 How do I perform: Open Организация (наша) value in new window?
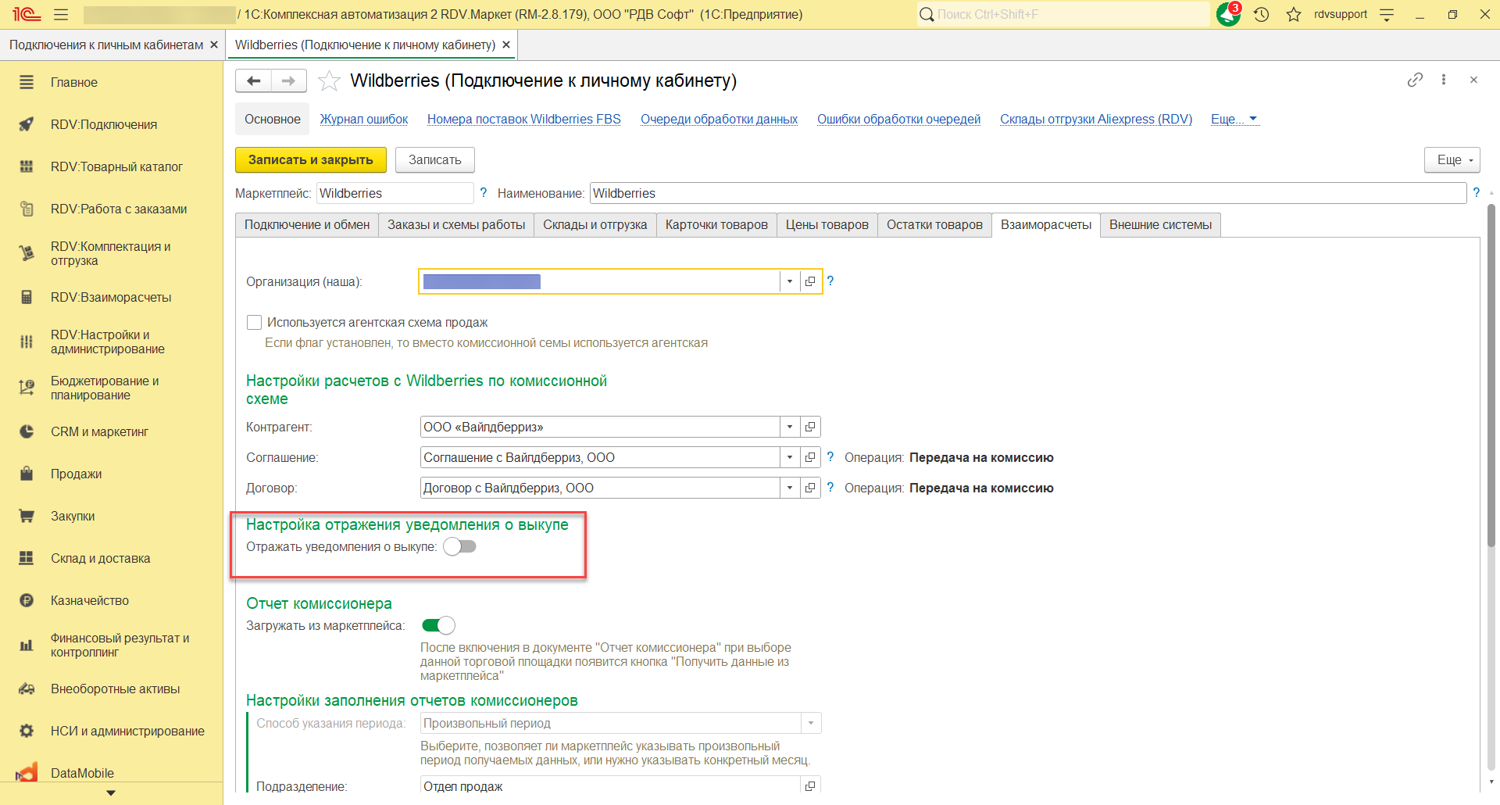(x=810, y=281)
